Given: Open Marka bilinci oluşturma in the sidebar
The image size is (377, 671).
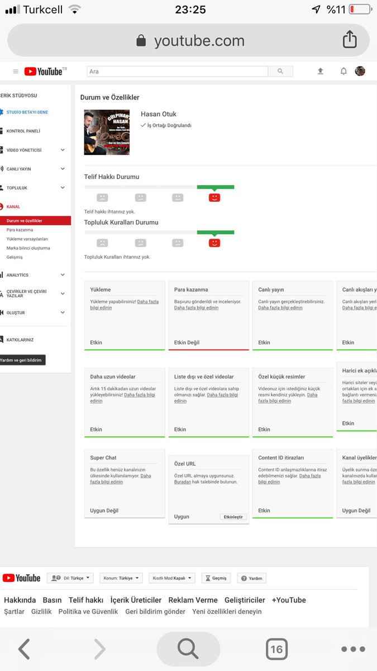Looking at the screenshot, I should point(28,248).
